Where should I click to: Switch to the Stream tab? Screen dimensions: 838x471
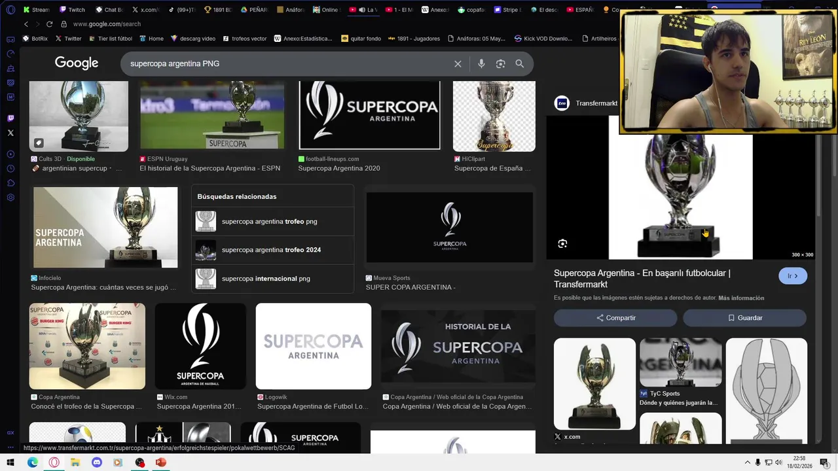click(x=35, y=10)
